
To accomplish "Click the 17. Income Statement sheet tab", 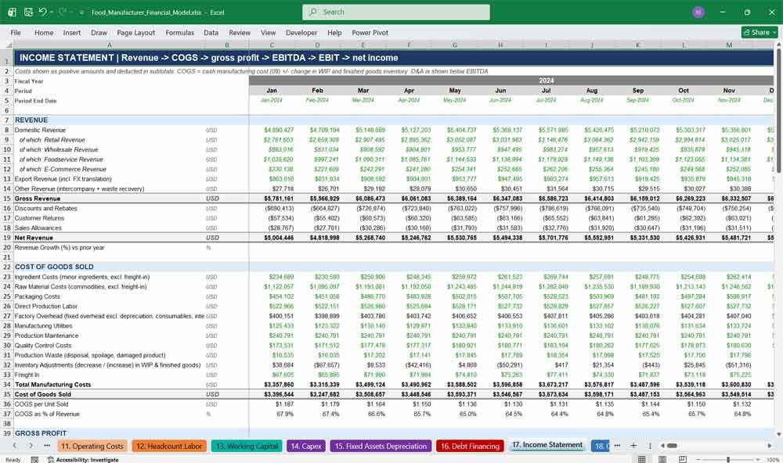I will point(547,445).
